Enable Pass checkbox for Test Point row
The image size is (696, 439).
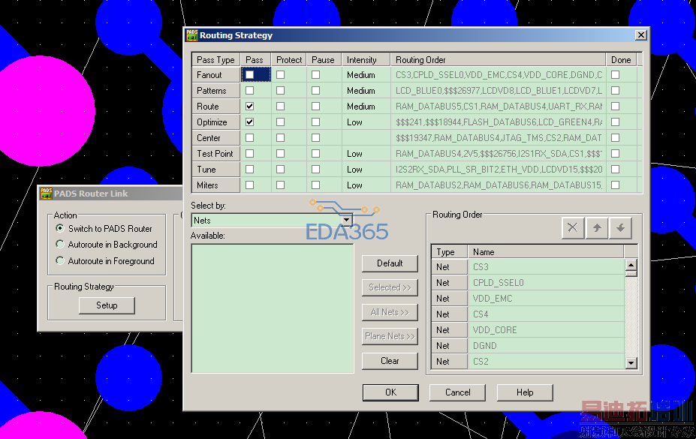click(x=250, y=153)
